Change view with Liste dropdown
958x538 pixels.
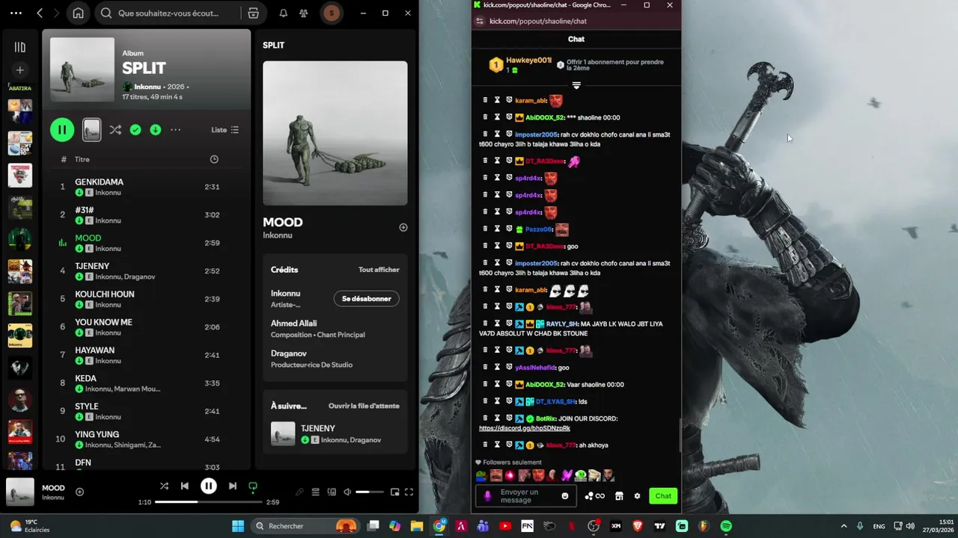(225, 130)
